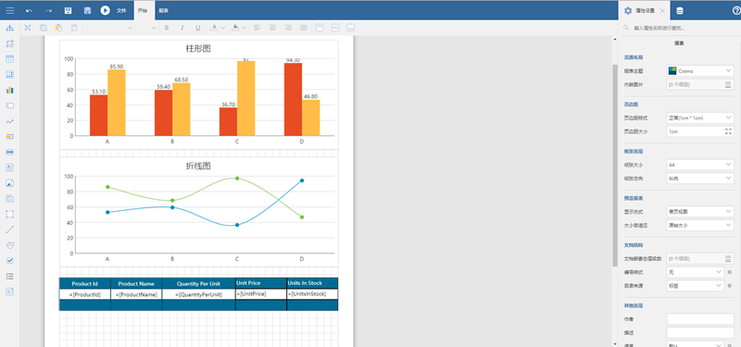Toggle underline formatting
The height and width of the screenshot is (347, 741).
(x=197, y=28)
